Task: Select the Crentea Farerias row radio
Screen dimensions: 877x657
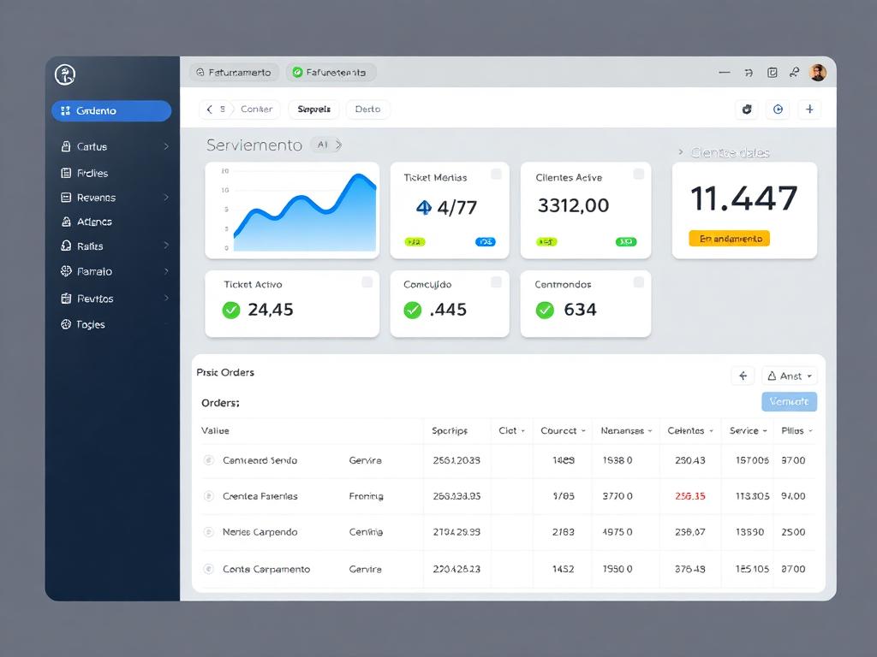Action: [x=209, y=496]
